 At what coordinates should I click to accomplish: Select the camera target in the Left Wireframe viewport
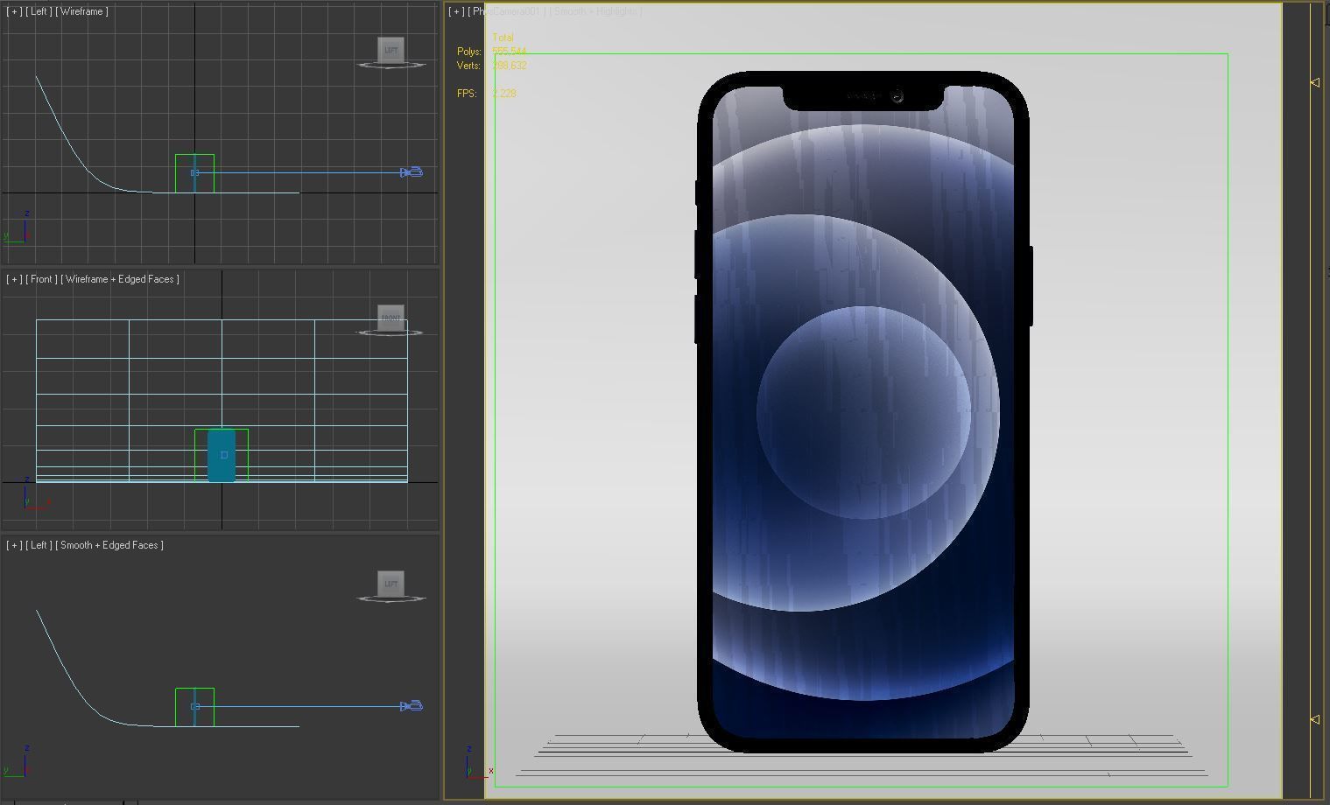click(x=194, y=172)
